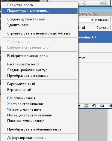The image size is (112, 141).
Task: Click Удалить слой in context menu
Action: [x=40, y=25]
